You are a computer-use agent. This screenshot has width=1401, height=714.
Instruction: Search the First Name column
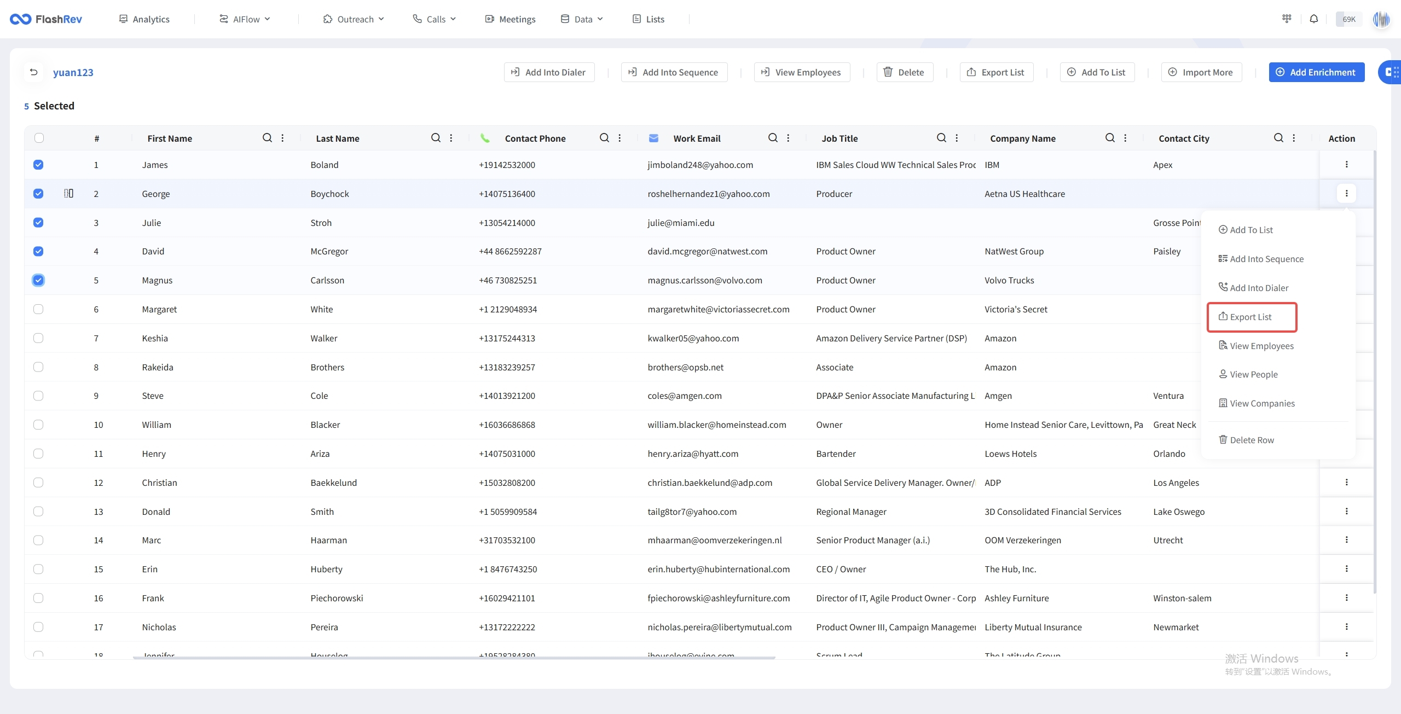coord(267,138)
